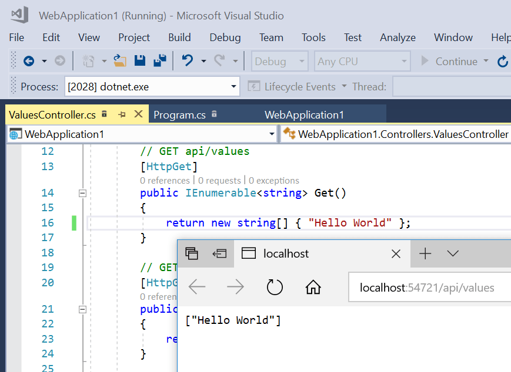Undo the last action in the toolbar
Screen dimensions: 511x372
tap(188, 61)
